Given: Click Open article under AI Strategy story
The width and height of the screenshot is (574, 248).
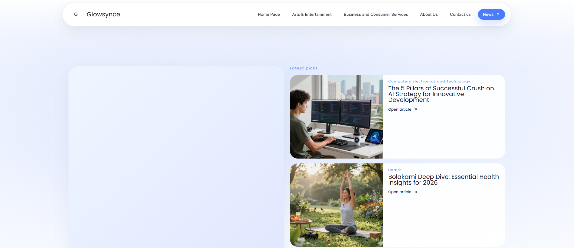Looking at the screenshot, I should 400,109.
